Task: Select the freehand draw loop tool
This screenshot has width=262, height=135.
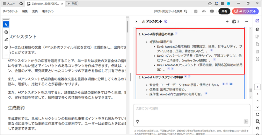Action: tap(6, 47)
